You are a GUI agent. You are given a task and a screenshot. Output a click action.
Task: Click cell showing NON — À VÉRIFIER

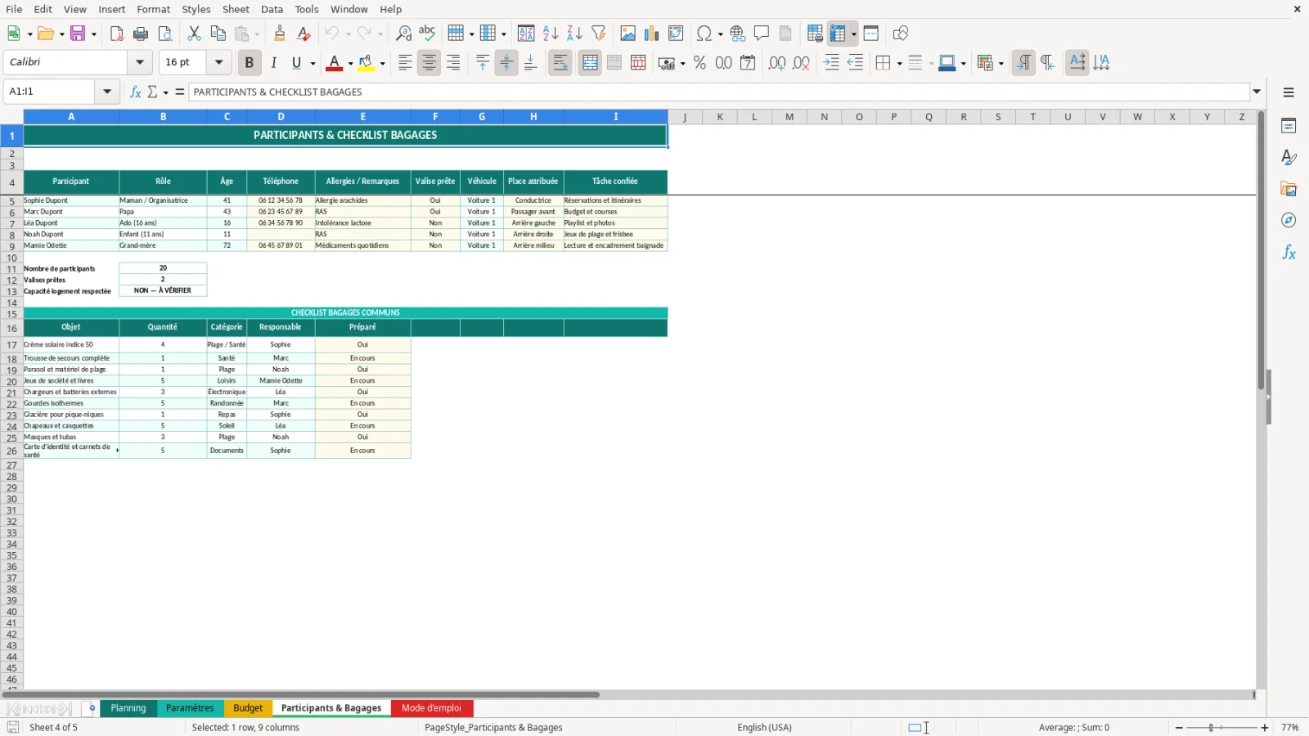click(x=163, y=291)
